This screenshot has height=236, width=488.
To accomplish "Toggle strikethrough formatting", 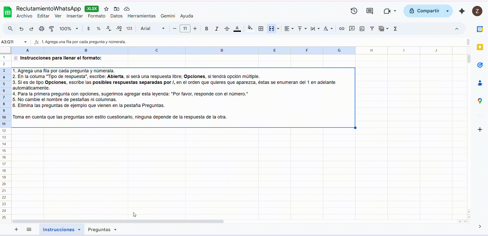I will pos(227,29).
